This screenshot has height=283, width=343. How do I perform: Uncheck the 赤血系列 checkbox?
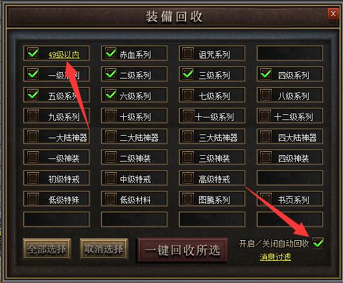pos(111,53)
